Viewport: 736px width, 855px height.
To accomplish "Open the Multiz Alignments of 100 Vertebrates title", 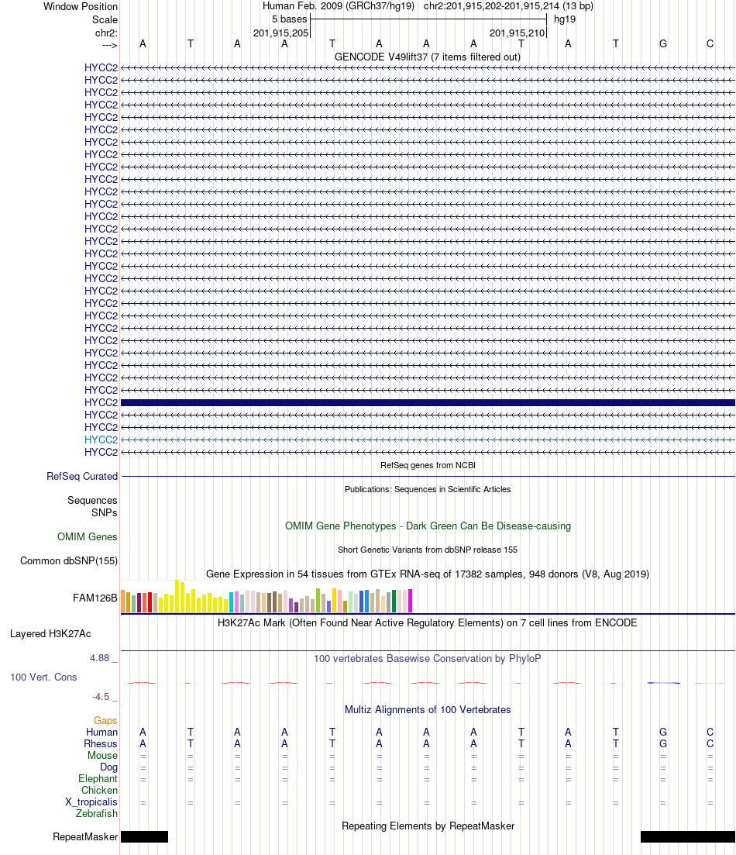I will 428,709.
